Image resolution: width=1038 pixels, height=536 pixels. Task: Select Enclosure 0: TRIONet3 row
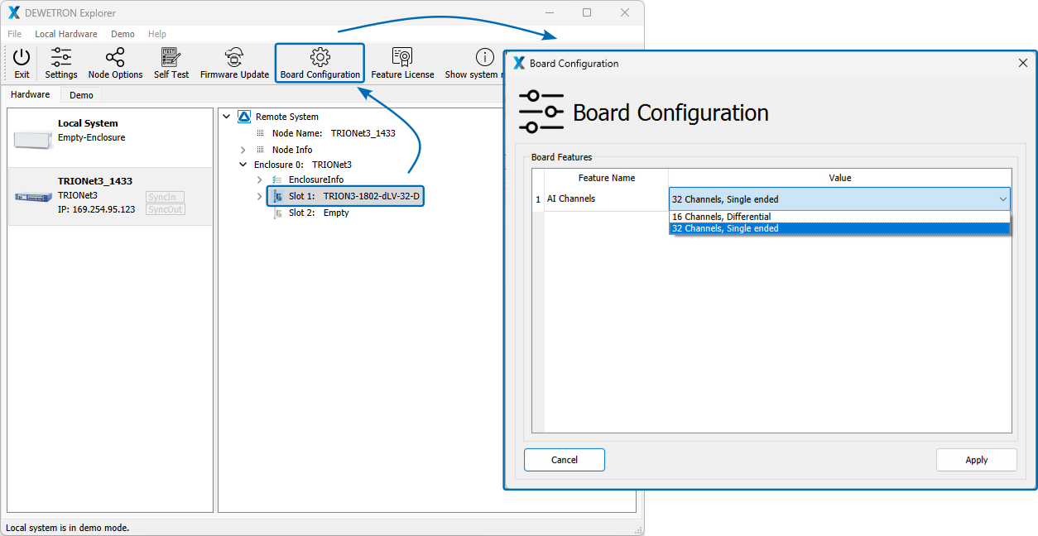pyautogui.click(x=302, y=165)
